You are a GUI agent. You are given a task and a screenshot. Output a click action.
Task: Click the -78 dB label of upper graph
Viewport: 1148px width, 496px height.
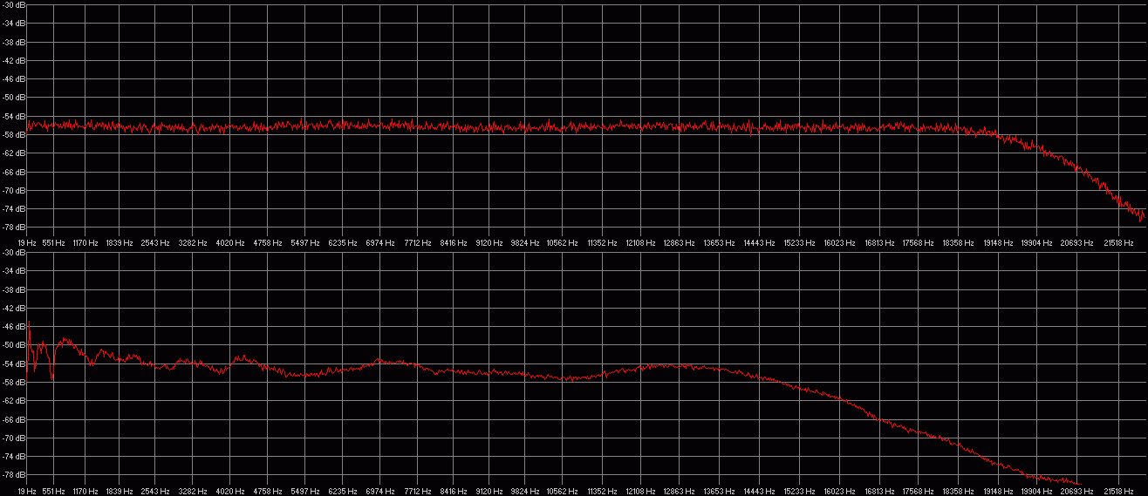[13, 228]
